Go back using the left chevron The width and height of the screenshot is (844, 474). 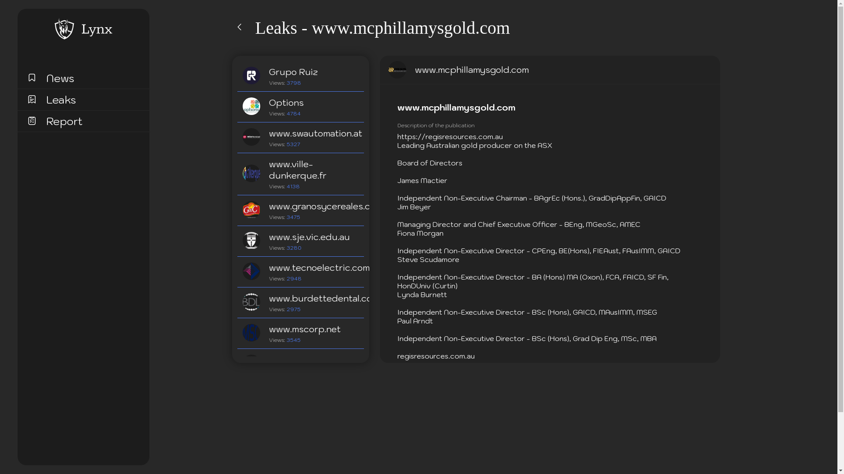[240, 27]
